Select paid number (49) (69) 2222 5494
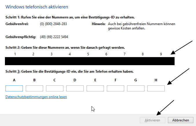Viewport: 196px width, 126px height. coord(54,37)
